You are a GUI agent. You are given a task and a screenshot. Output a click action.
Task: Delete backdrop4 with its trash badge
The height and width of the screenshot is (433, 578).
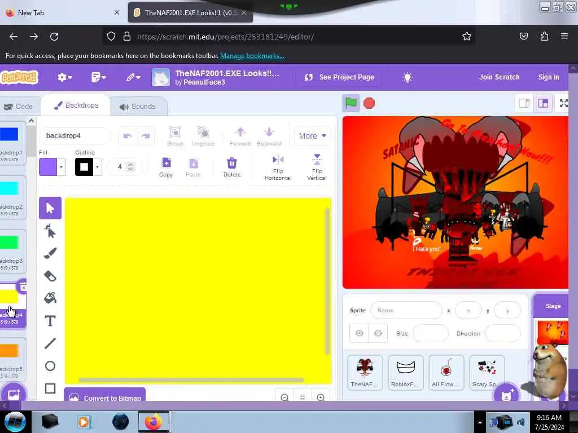tap(23, 287)
